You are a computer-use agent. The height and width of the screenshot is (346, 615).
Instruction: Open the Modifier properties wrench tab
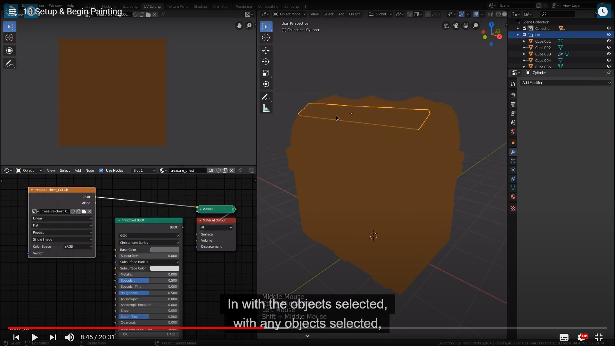513,152
